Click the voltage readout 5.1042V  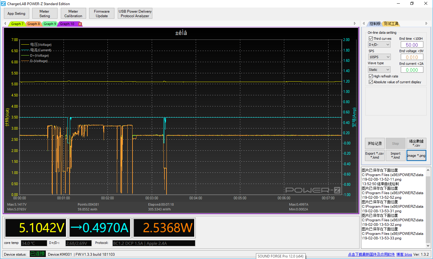[x=36, y=228]
